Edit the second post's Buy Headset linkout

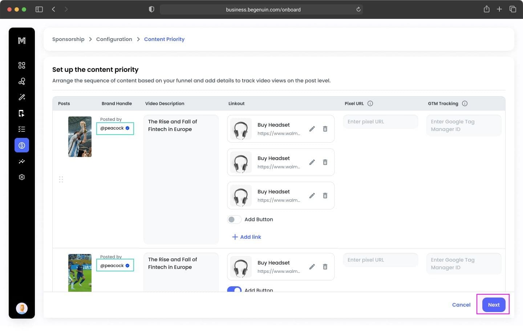tap(312, 267)
